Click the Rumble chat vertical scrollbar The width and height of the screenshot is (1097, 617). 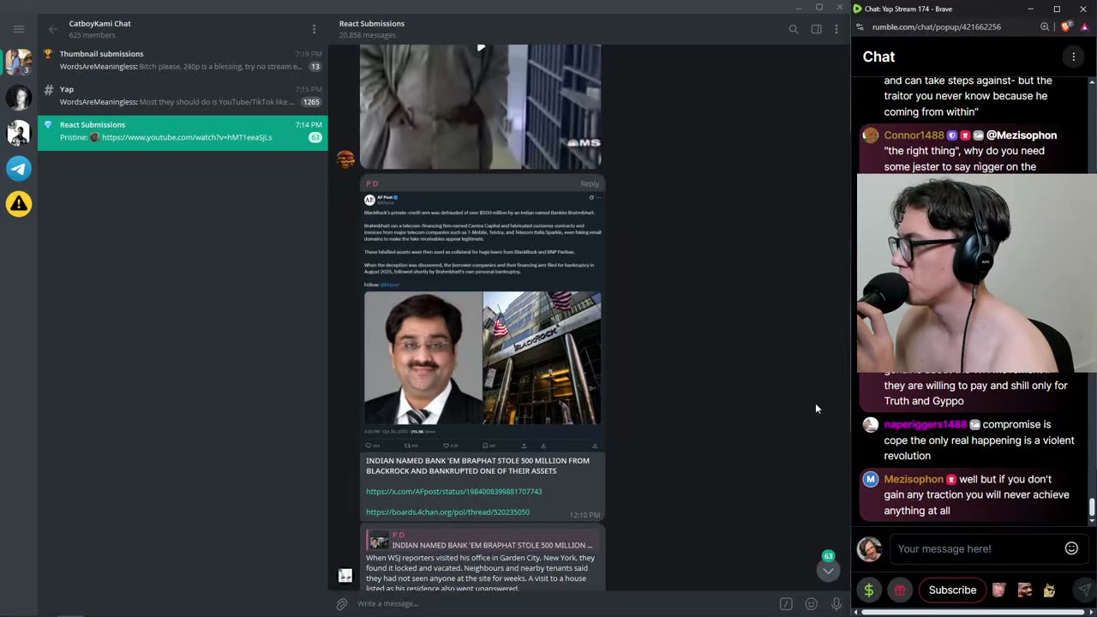[1092, 507]
